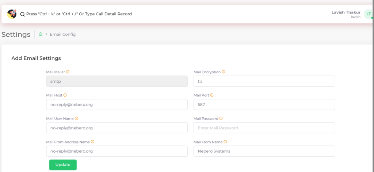Click the Mail Port field showing 587
Screen dimensions: 374x172
[x=264, y=105]
